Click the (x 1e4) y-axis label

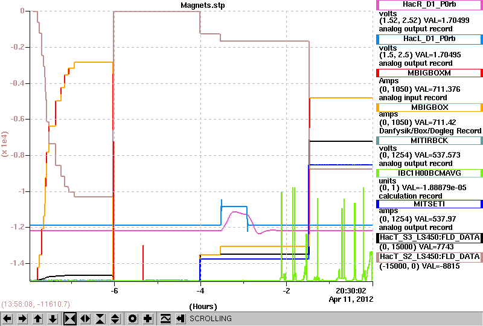click(5, 144)
